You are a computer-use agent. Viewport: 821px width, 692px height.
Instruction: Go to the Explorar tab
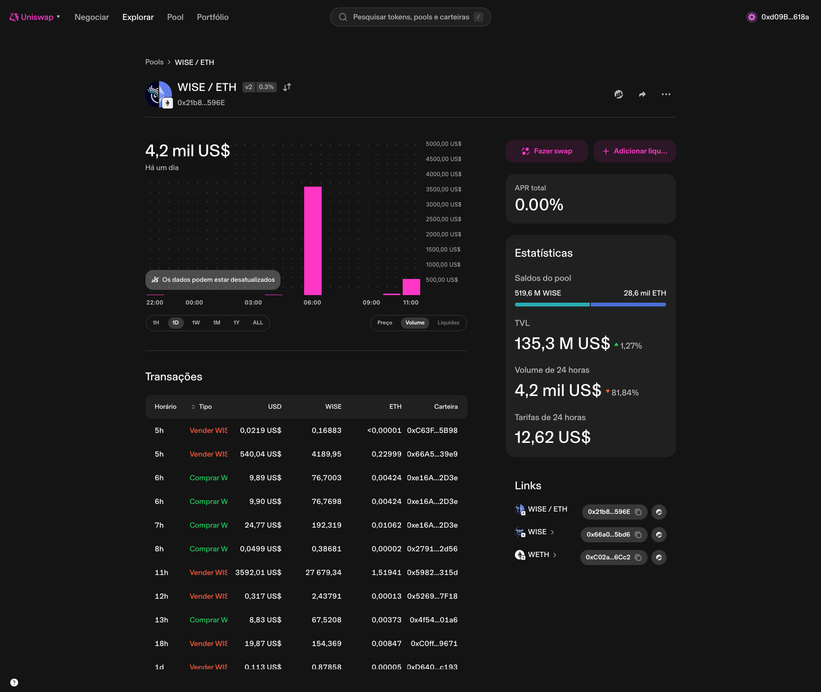138,17
